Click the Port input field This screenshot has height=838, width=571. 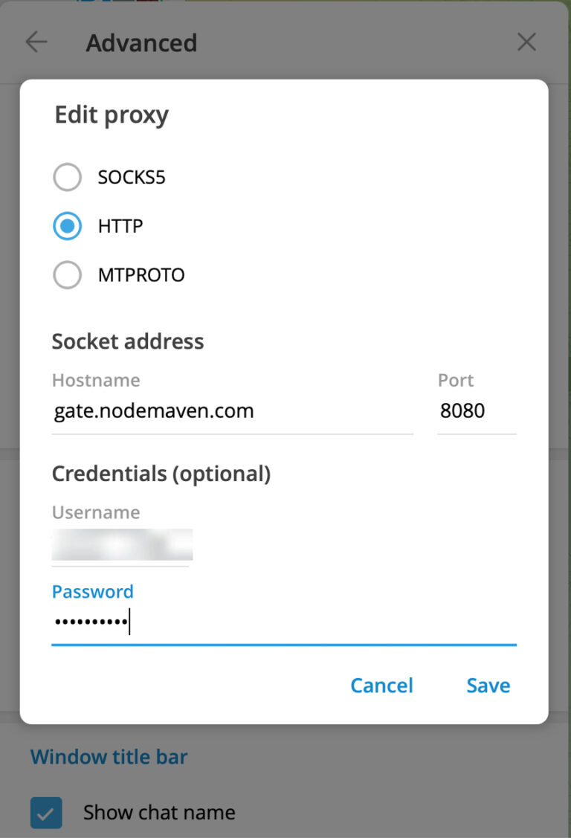[476, 410]
